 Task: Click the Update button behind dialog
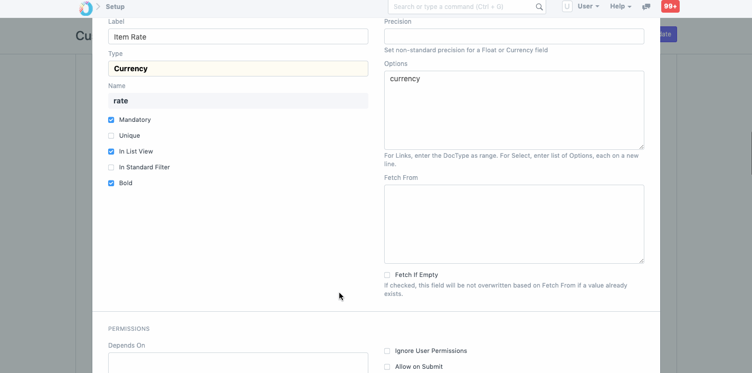668,34
